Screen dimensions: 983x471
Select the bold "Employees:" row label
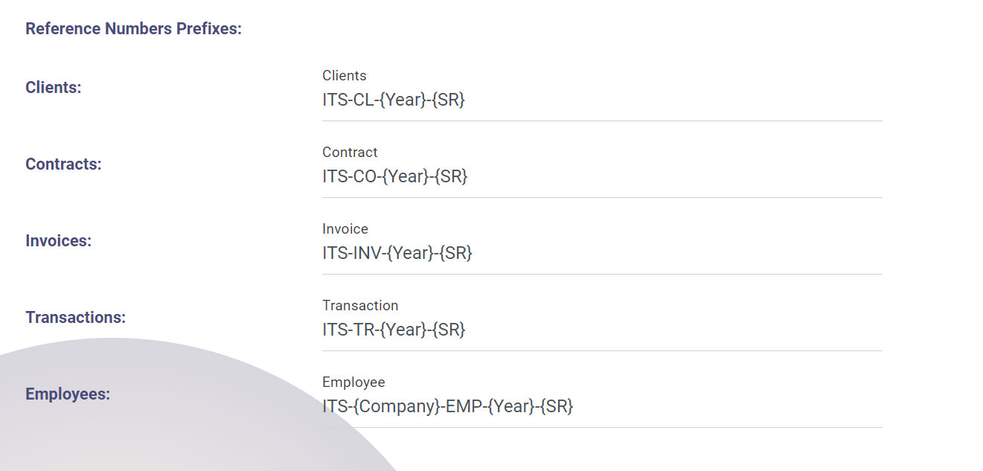click(68, 394)
